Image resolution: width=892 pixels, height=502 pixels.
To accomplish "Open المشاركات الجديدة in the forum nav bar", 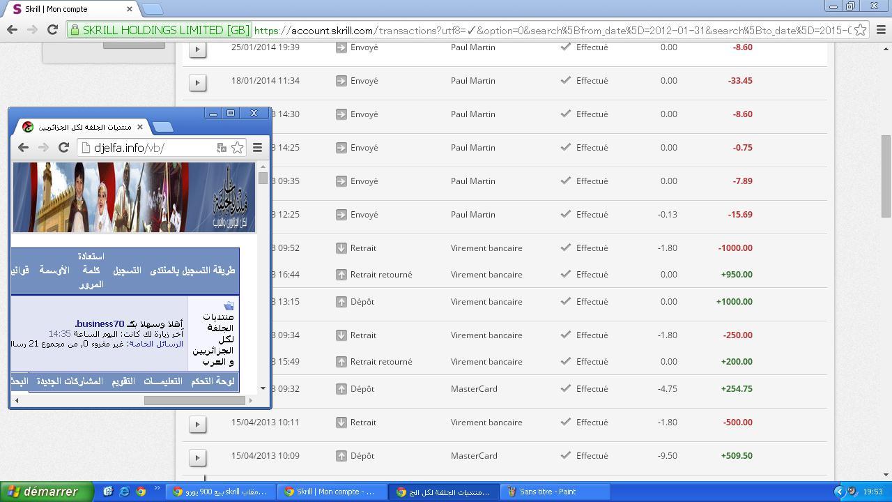I will click(70, 381).
